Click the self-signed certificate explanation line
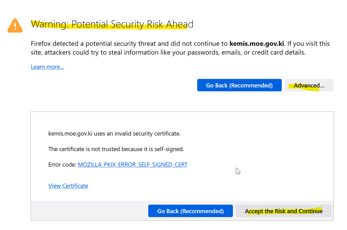 click(116, 149)
